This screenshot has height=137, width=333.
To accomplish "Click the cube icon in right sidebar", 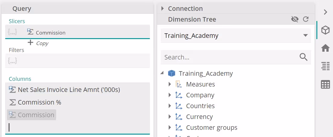I will 325,30.
